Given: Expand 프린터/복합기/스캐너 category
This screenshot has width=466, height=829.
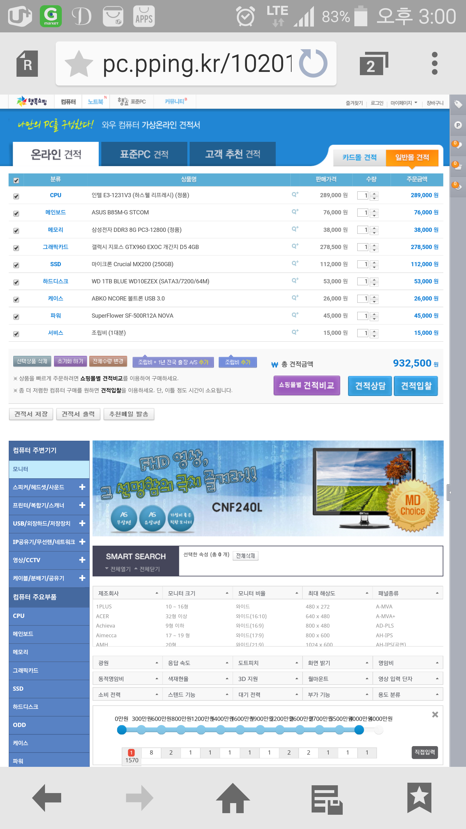Looking at the screenshot, I should click(82, 505).
